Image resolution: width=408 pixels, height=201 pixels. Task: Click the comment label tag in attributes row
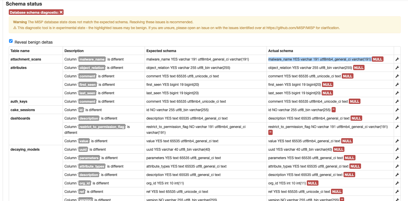[87, 76]
